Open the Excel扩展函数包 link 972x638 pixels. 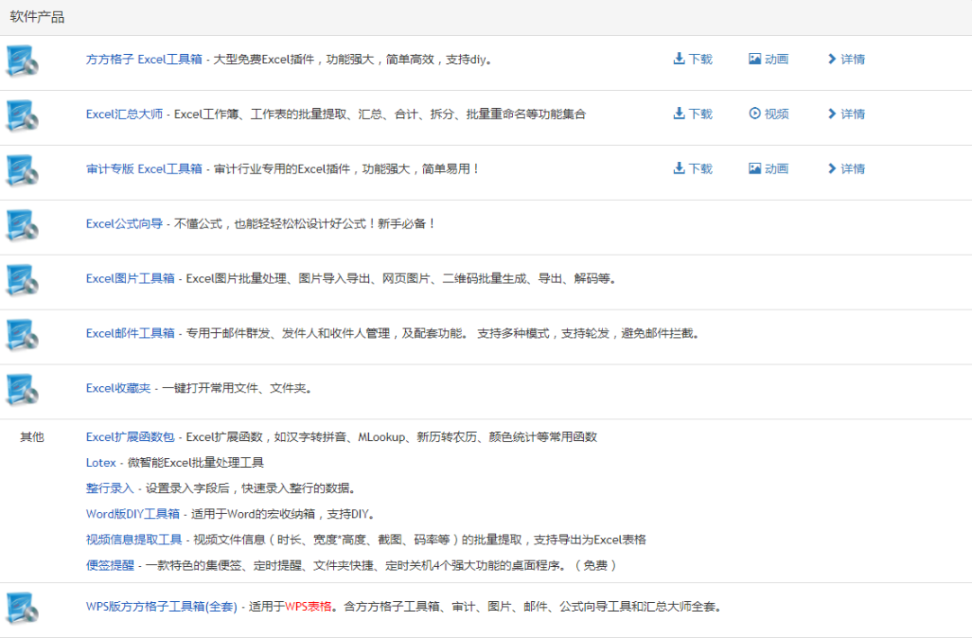pyautogui.click(x=130, y=437)
